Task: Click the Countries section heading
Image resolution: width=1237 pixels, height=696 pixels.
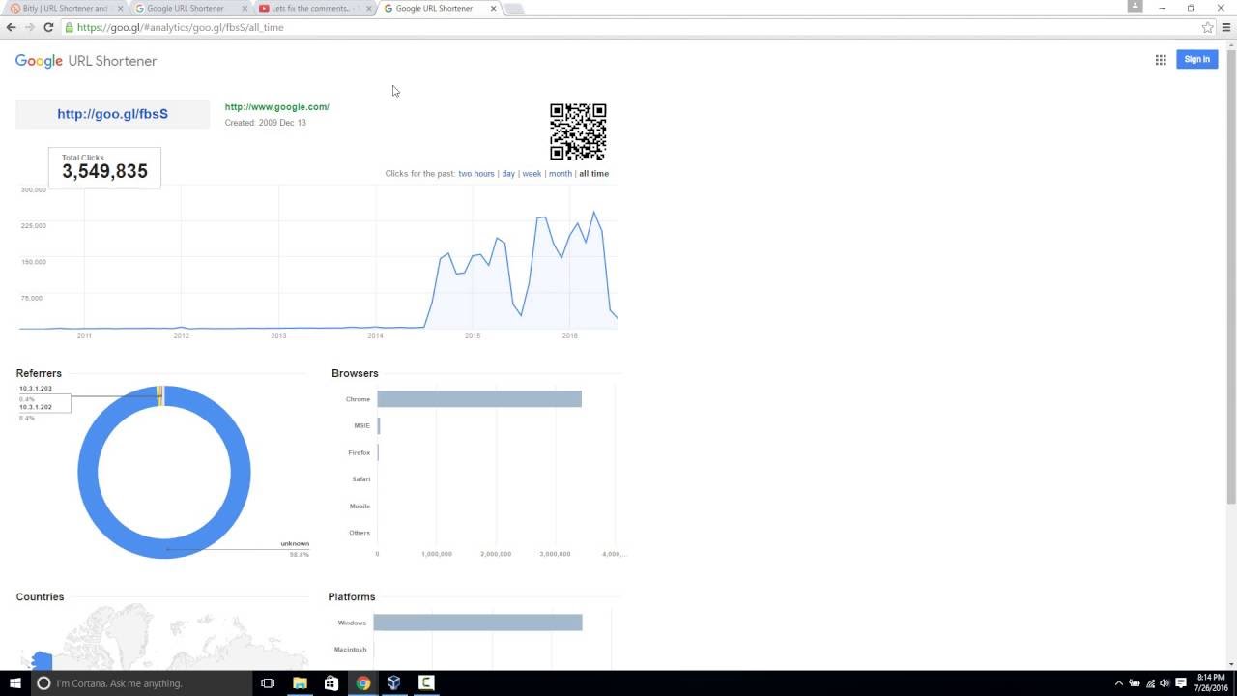Action: (x=40, y=597)
